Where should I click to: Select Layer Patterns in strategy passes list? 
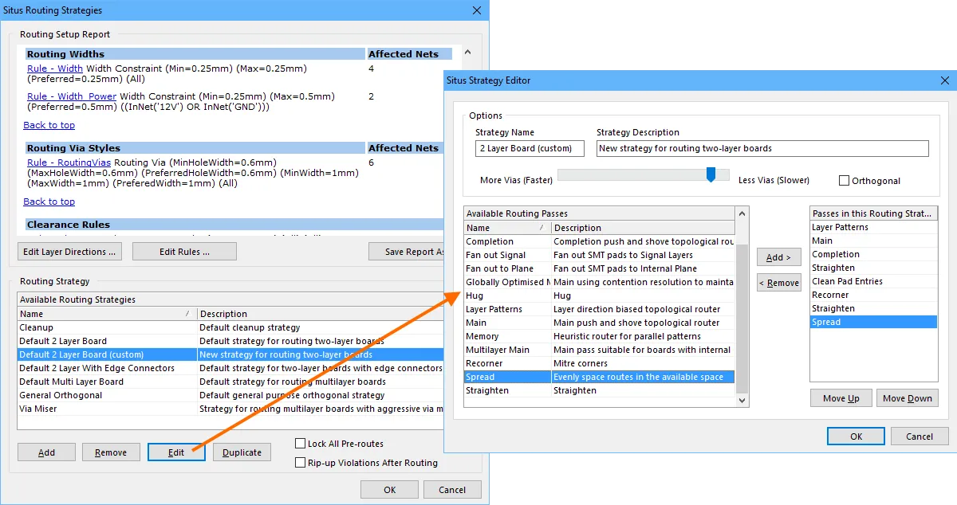coord(874,227)
